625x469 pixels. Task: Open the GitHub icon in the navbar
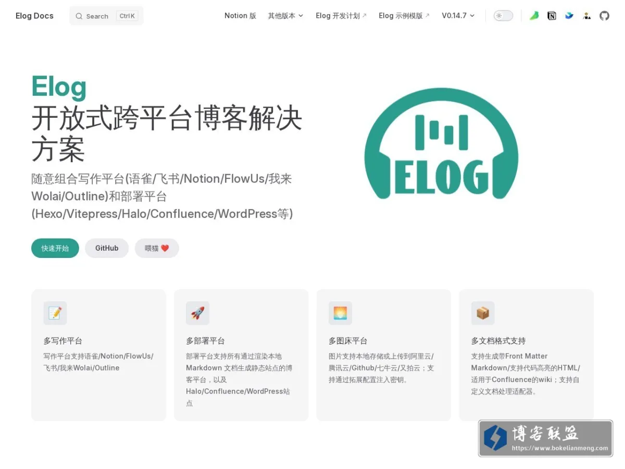point(604,16)
